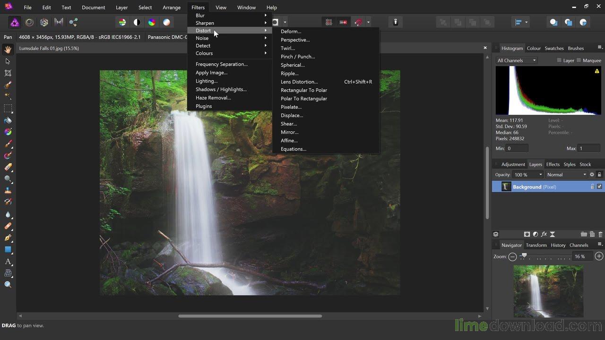Apply the Twirl distortion filter

(288, 48)
